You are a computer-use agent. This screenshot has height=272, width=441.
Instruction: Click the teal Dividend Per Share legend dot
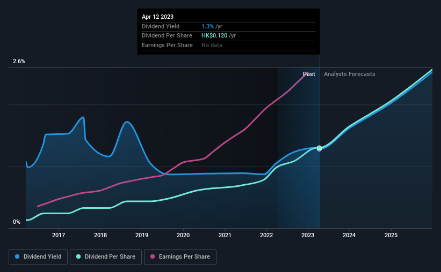(x=78, y=256)
